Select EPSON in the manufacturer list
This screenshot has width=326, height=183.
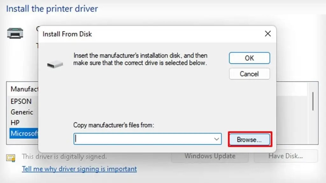pyautogui.click(x=21, y=102)
